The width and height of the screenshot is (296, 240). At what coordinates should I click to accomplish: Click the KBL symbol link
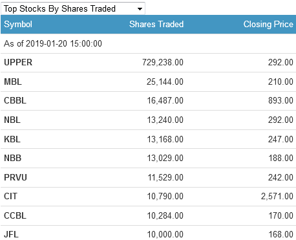click(12, 139)
